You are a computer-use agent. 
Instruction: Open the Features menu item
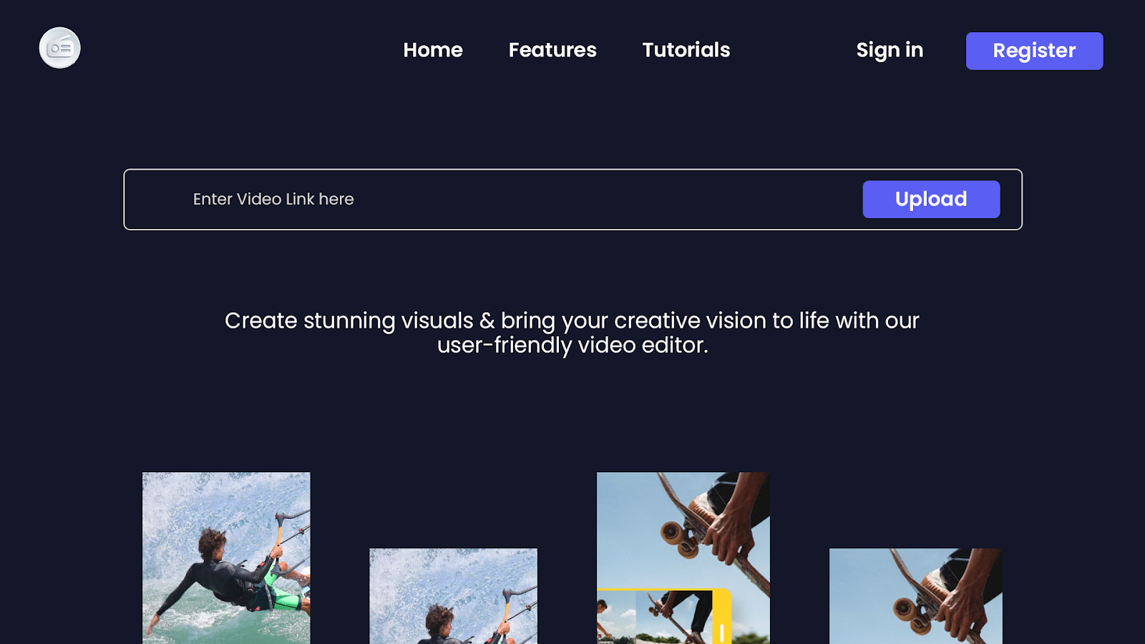[x=552, y=50]
